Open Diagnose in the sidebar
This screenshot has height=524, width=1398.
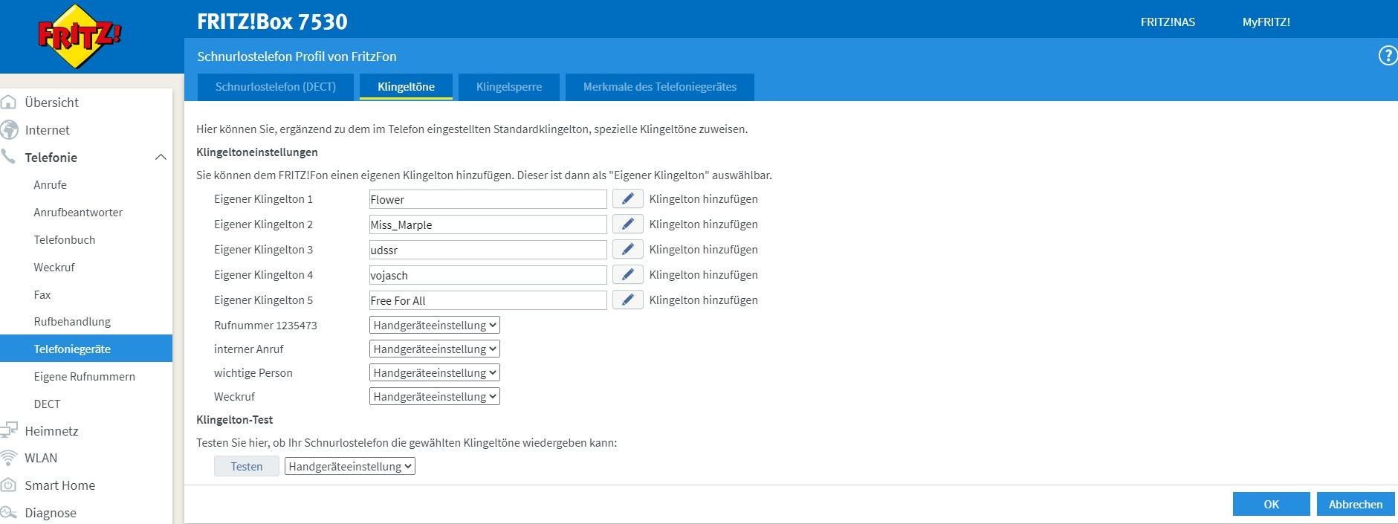click(x=51, y=513)
